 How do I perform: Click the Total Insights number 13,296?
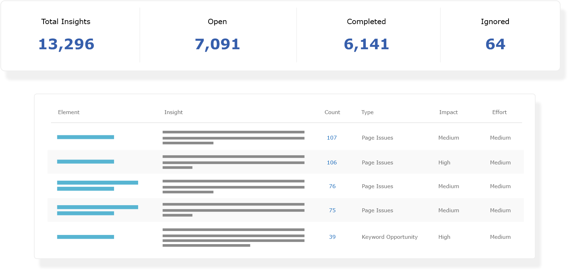click(x=66, y=44)
